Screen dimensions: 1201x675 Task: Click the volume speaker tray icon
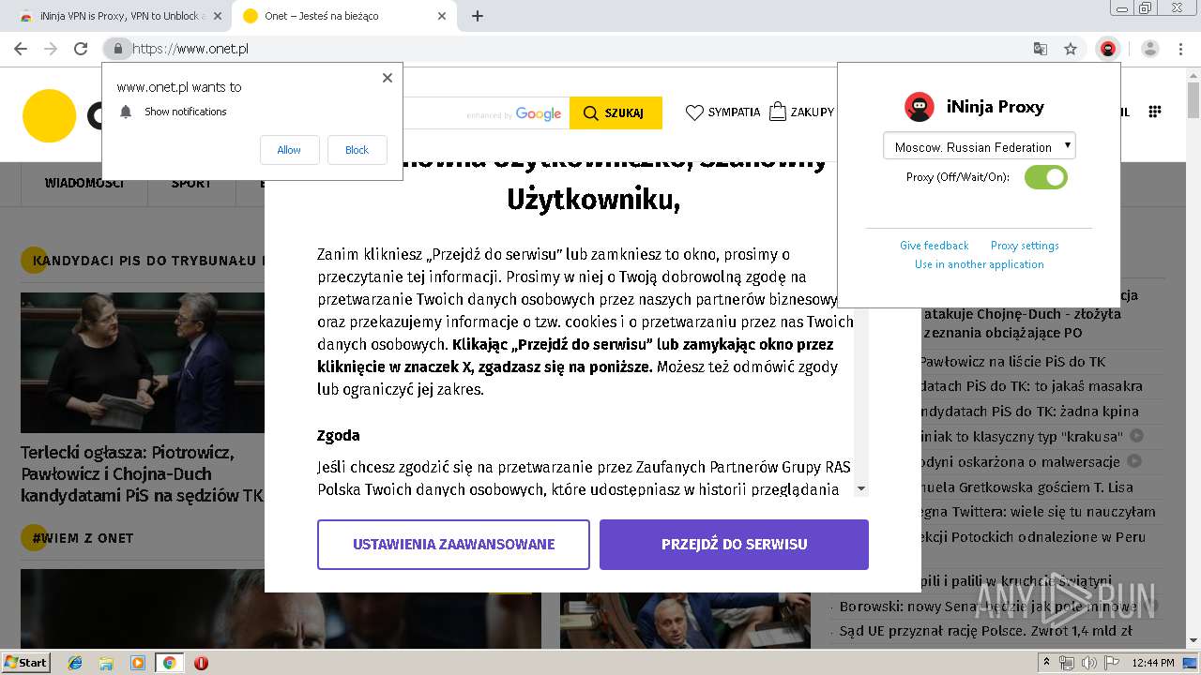(x=1089, y=663)
